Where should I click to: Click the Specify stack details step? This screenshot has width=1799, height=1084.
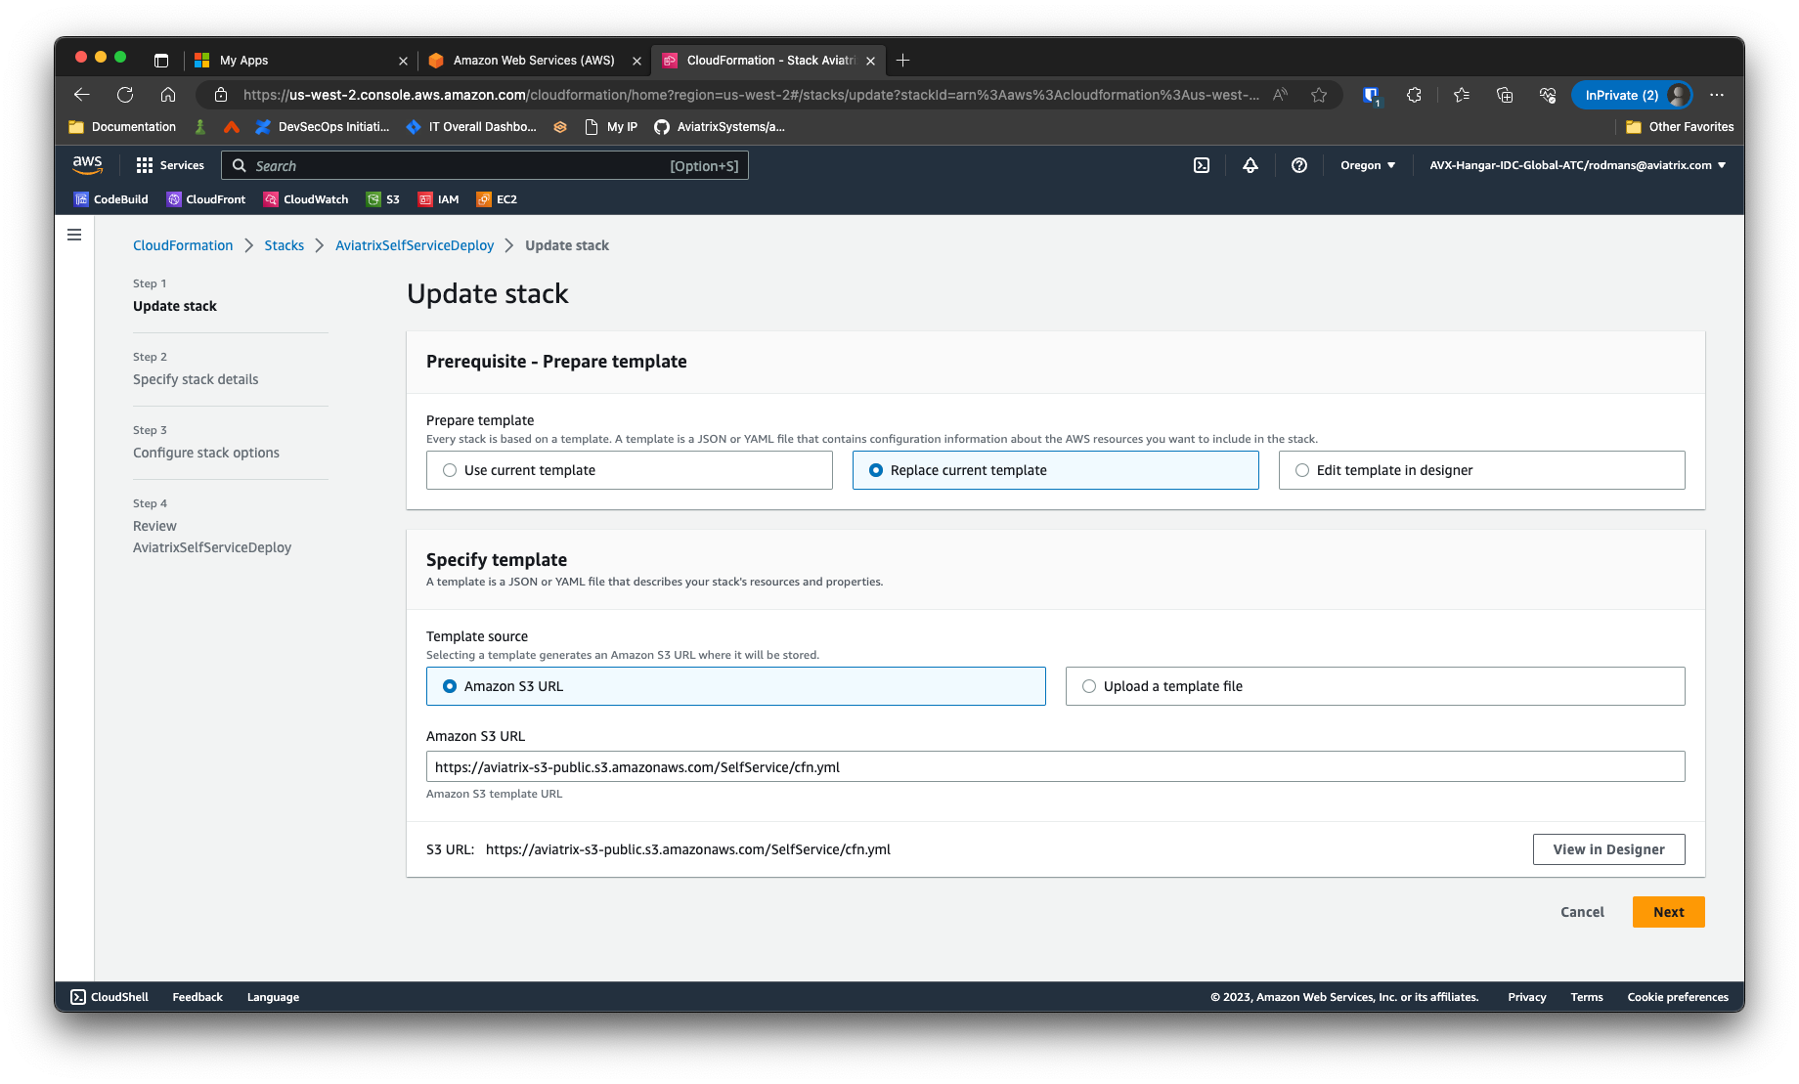pyautogui.click(x=196, y=379)
